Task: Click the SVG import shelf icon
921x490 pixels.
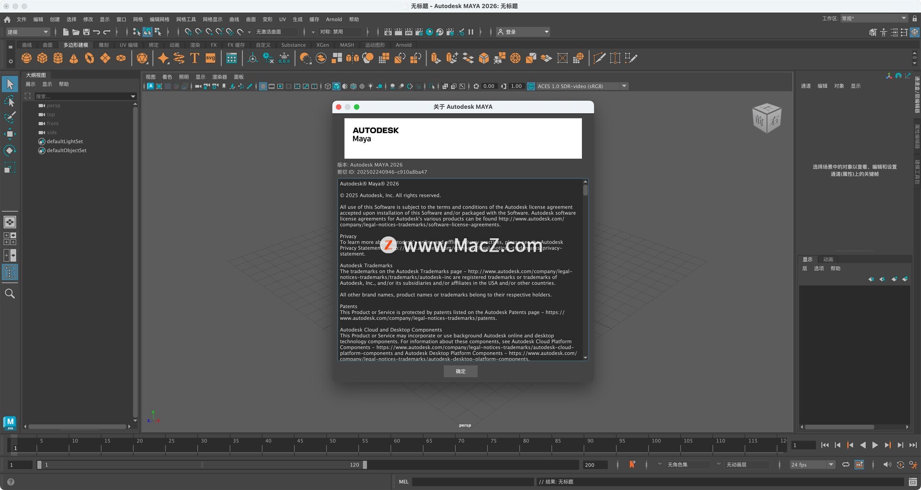Action: point(211,58)
